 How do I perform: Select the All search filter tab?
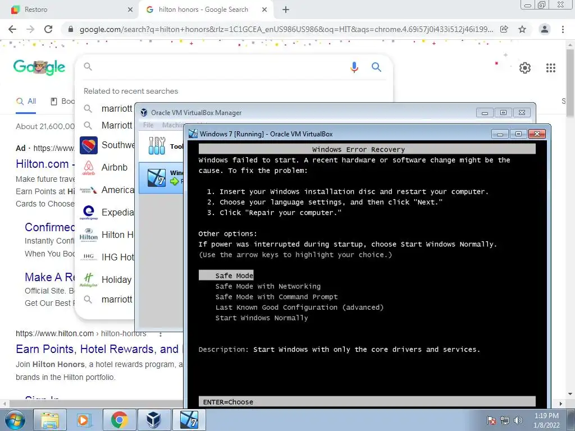tap(26, 101)
